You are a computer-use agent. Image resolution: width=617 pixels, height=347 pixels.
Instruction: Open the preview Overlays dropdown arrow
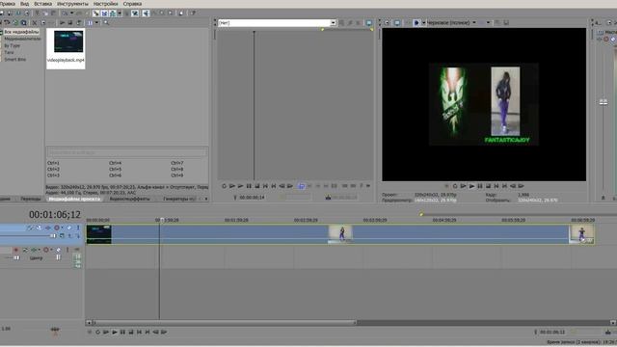coord(488,23)
